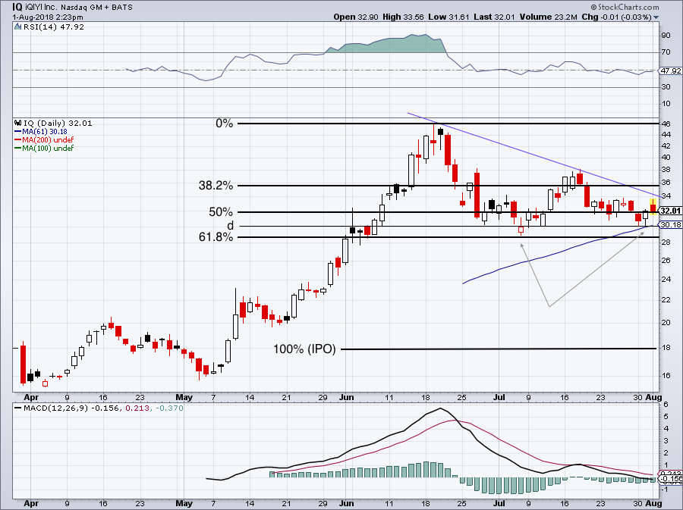Click the May label on price date axis

(184, 397)
